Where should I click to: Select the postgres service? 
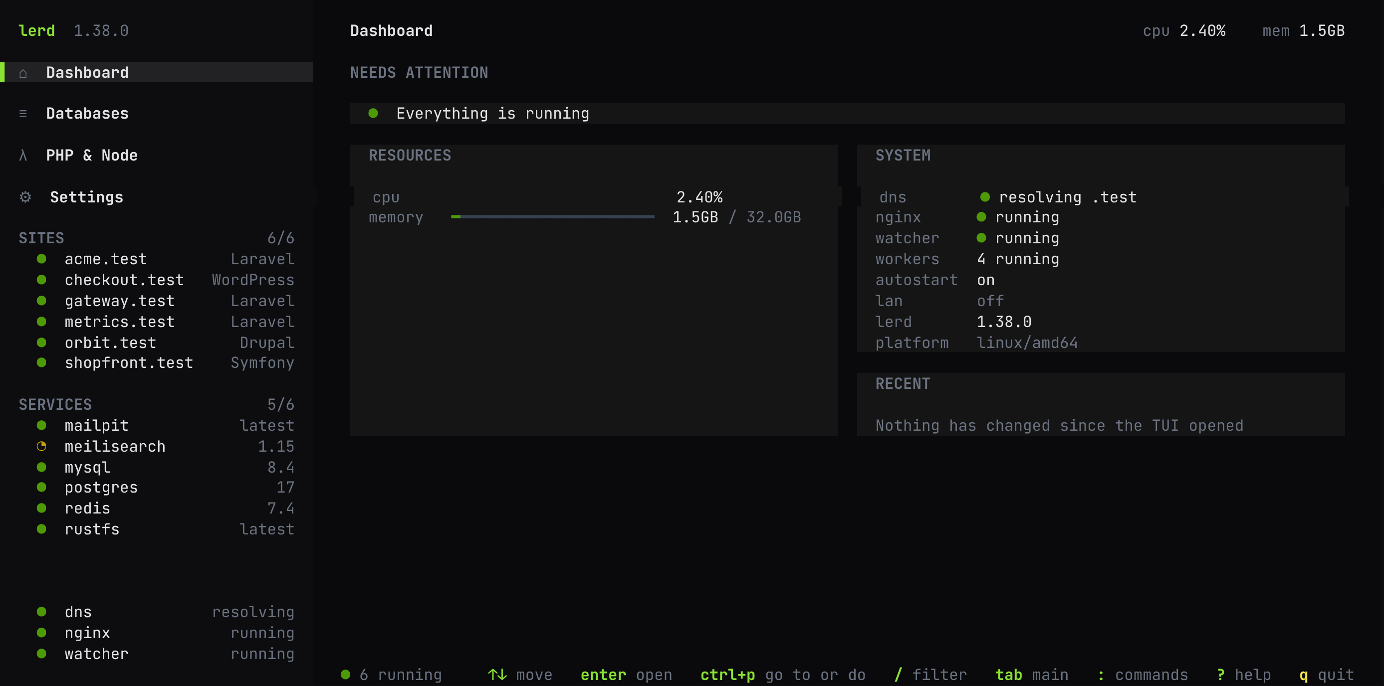click(157, 487)
